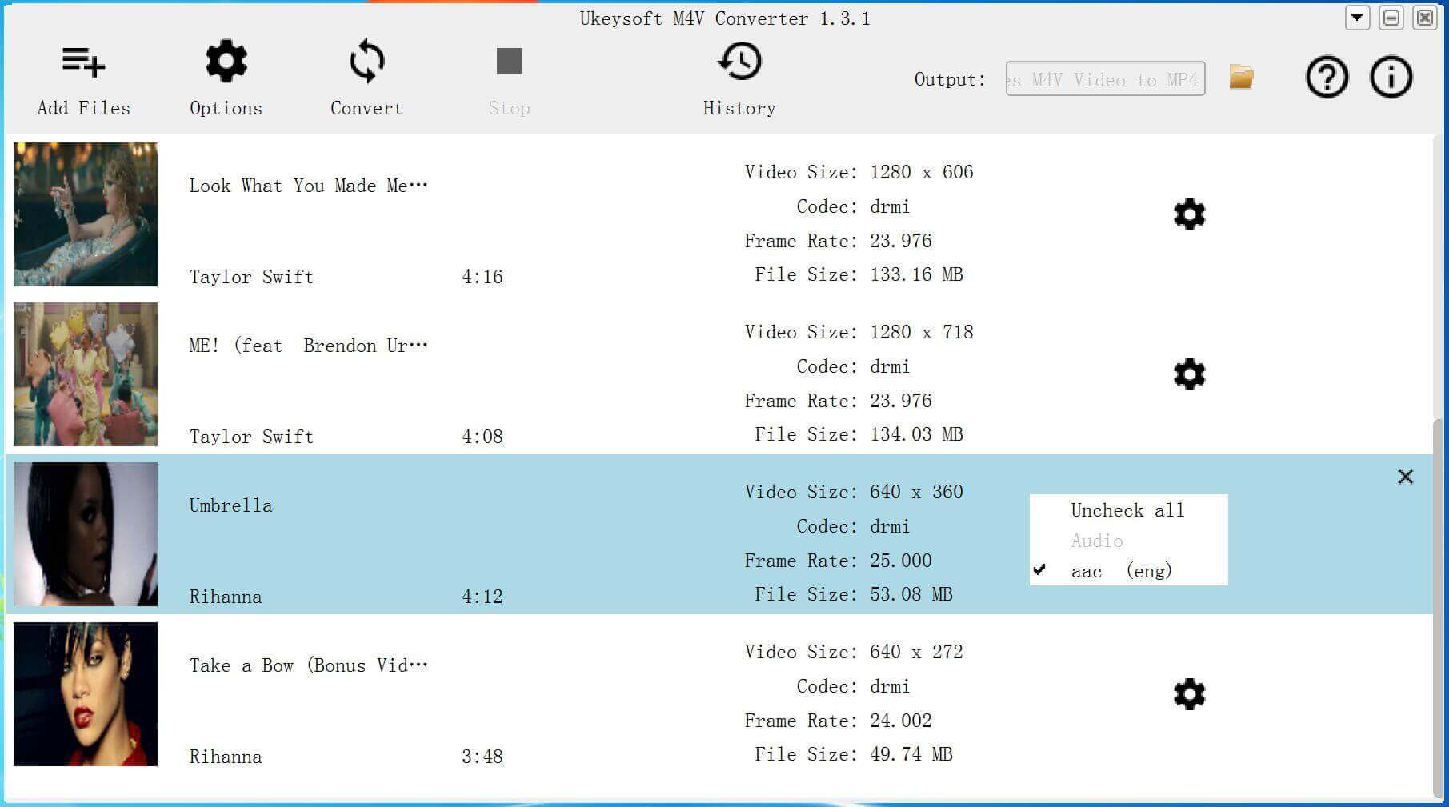The image size is (1449, 807).
Task: Open settings gear for Look What You Made Me
Action: [1189, 214]
